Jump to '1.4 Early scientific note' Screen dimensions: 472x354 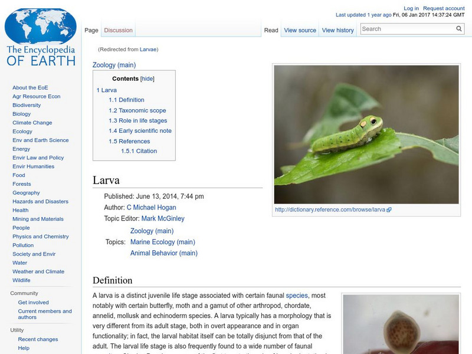140,131
